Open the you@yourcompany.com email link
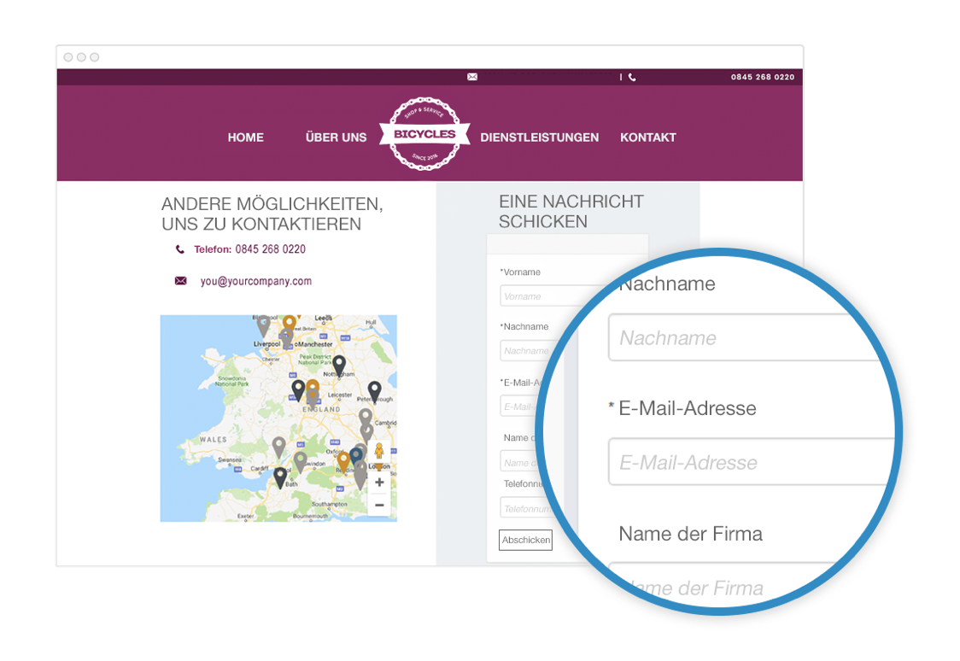Image resolution: width=960 pixels, height=661 pixels. click(256, 281)
